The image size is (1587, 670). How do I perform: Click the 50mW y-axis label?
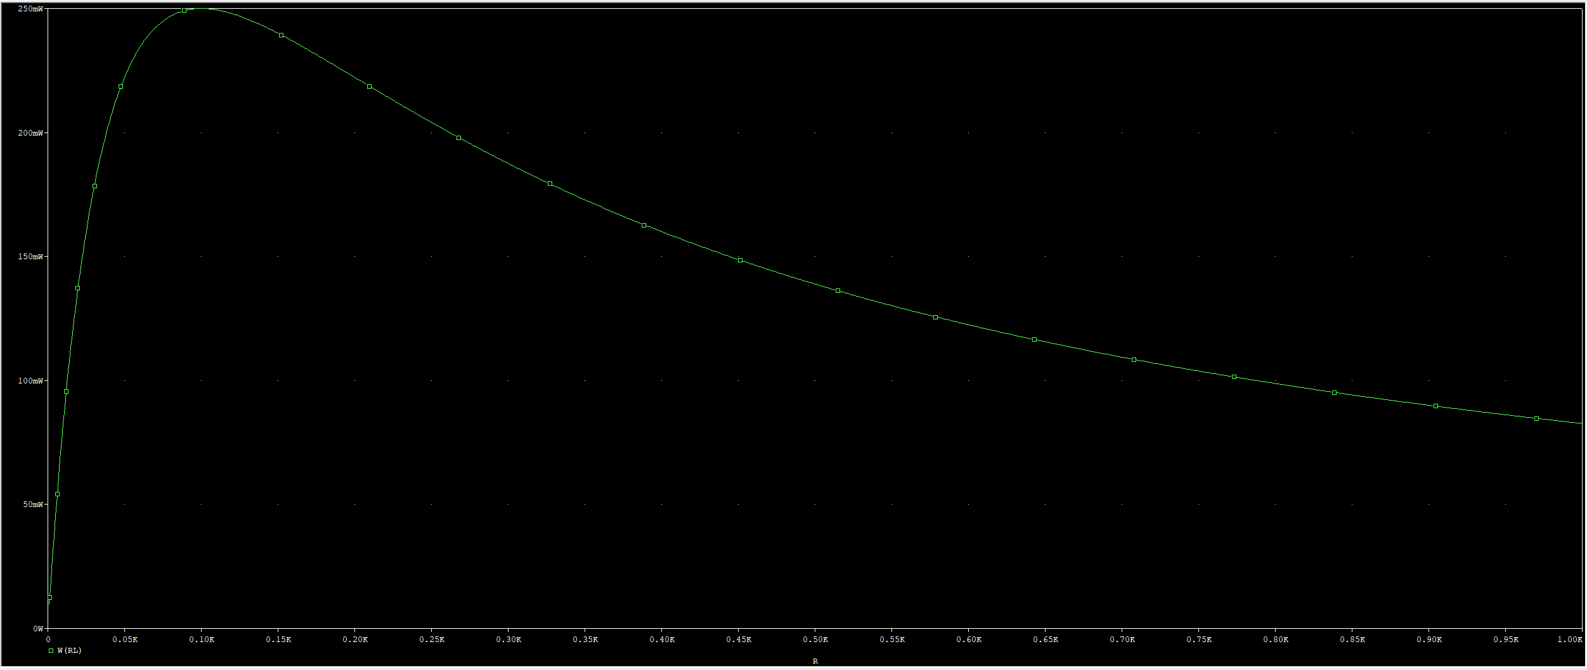pyautogui.click(x=33, y=505)
